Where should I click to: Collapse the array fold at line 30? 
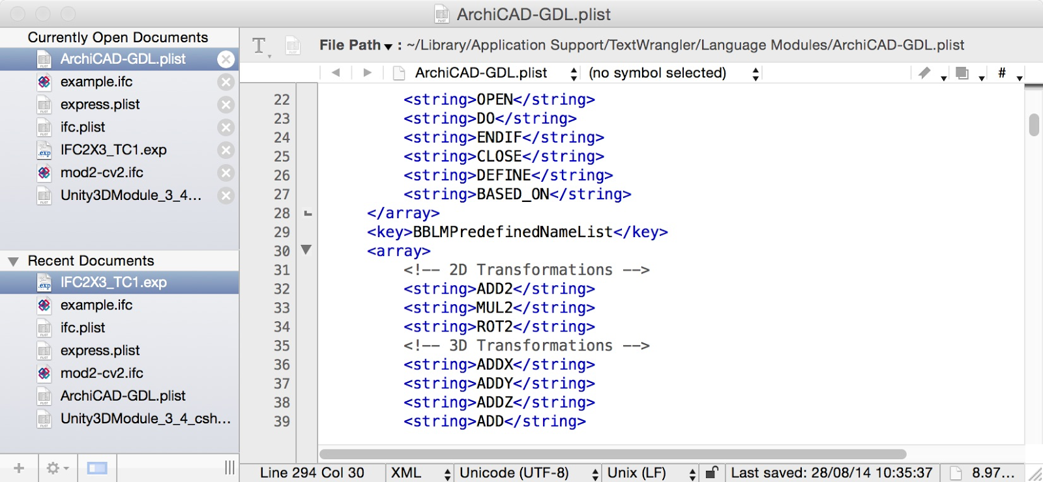[x=306, y=249]
